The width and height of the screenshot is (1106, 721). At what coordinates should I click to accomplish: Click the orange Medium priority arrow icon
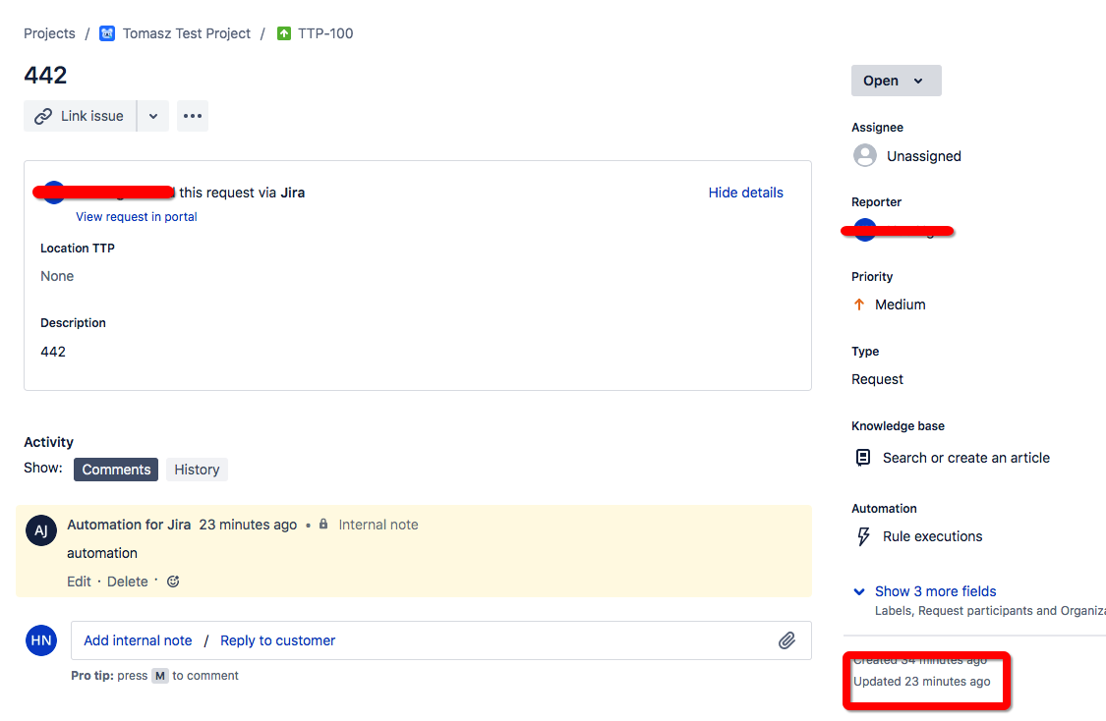pos(859,305)
